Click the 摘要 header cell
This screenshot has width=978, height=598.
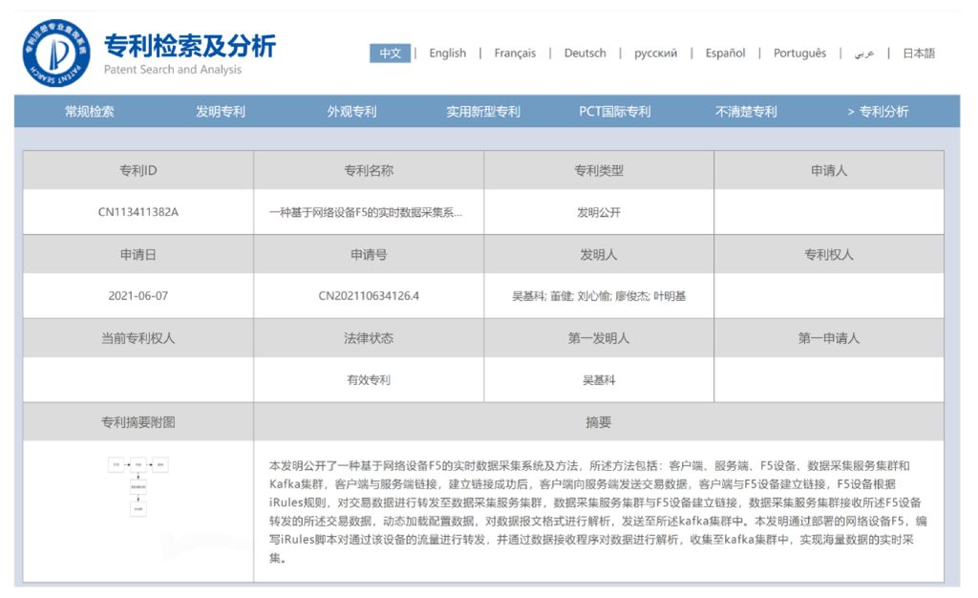click(598, 422)
